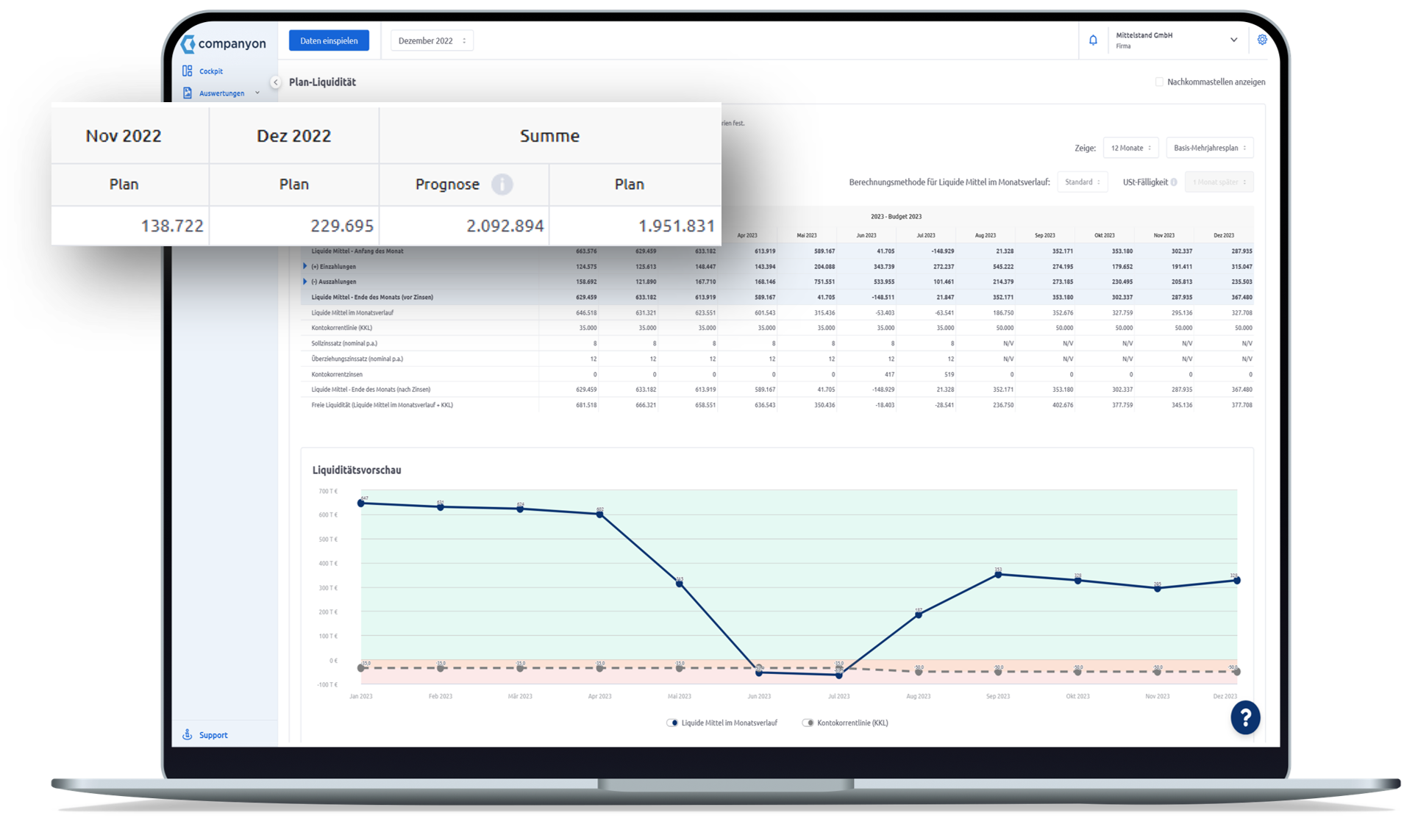This screenshot has width=1404, height=821.
Task: Open the Dezember 2022 month dropdown
Action: 432,40
